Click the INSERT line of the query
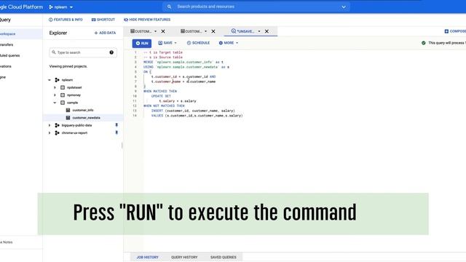466x262 pixels. [x=193, y=111]
